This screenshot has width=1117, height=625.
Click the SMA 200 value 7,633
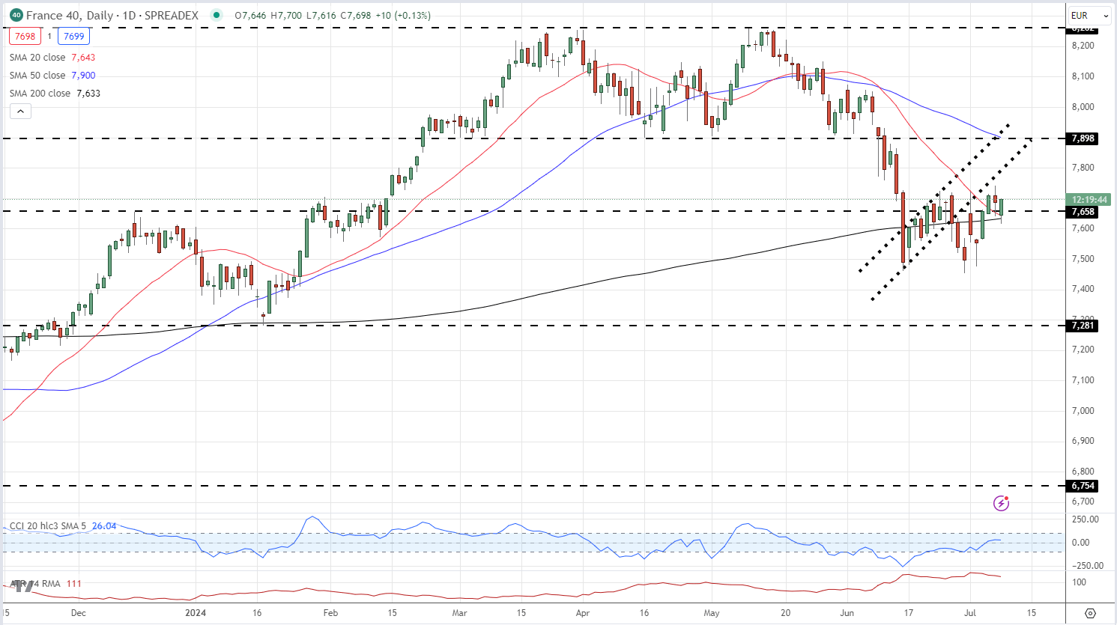coord(88,94)
